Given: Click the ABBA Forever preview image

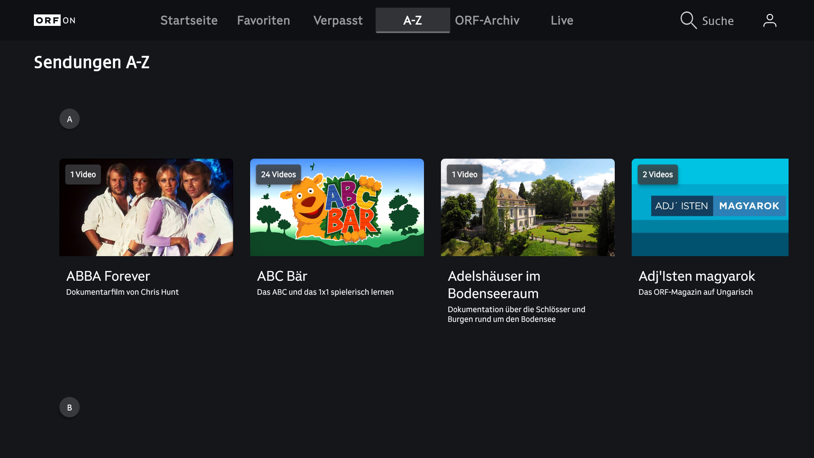Looking at the screenshot, I should [x=146, y=207].
